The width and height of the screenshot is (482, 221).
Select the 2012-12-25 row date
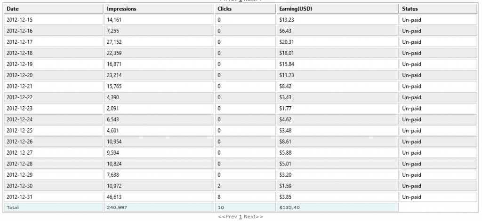[54, 130]
